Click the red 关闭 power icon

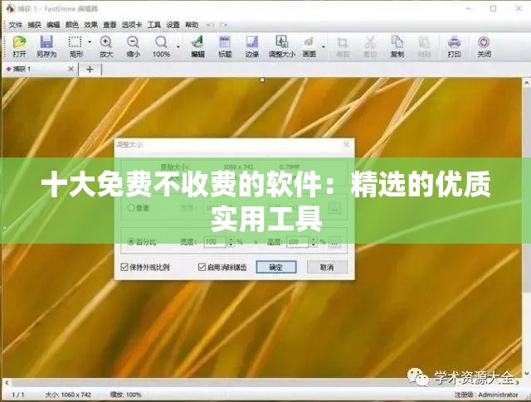tap(484, 46)
